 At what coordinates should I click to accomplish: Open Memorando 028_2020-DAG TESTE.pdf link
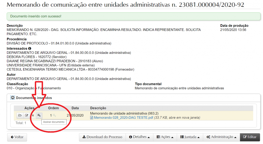(x=124, y=118)
